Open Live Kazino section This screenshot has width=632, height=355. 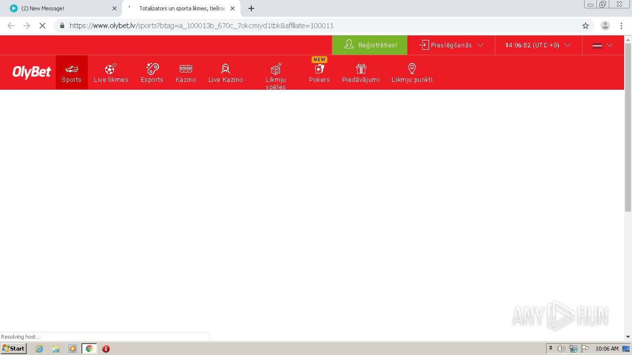pyautogui.click(x=226, y=72)
